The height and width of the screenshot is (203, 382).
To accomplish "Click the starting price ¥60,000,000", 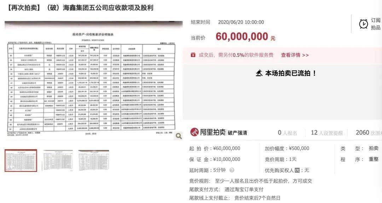I will tap(227, 149).
